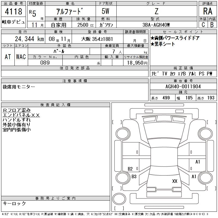Click the recycle deposit 18,950円
The width and height of the screenshot is (218, 218).
click(x=137, y=63)
